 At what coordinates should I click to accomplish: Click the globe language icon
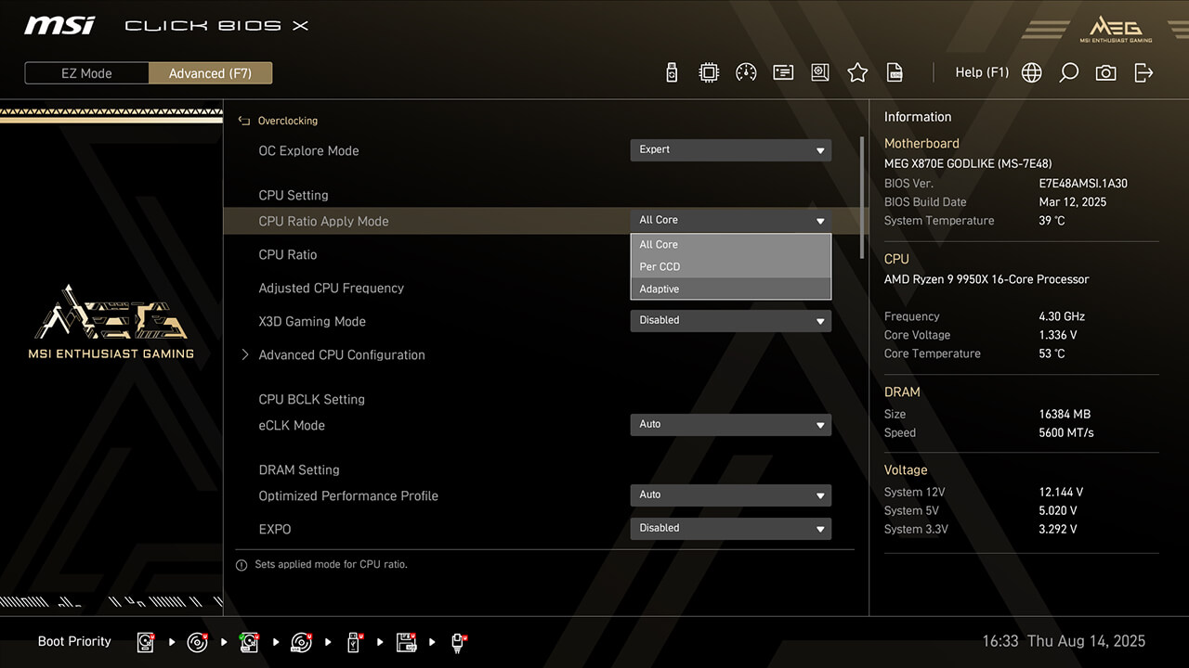click(x=1031, y=72)
